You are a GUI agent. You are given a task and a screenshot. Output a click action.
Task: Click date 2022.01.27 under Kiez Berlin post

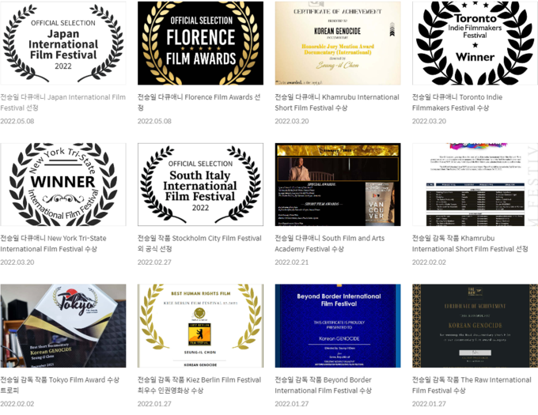(154, 404)
